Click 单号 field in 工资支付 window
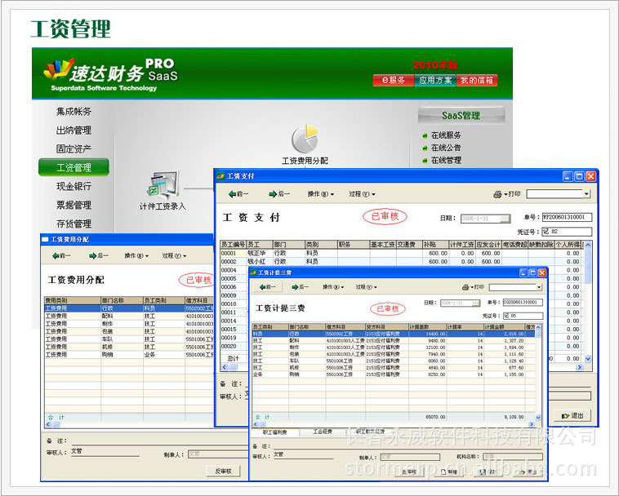The width and height of the screenshot is (619, 496). point(567,217)
